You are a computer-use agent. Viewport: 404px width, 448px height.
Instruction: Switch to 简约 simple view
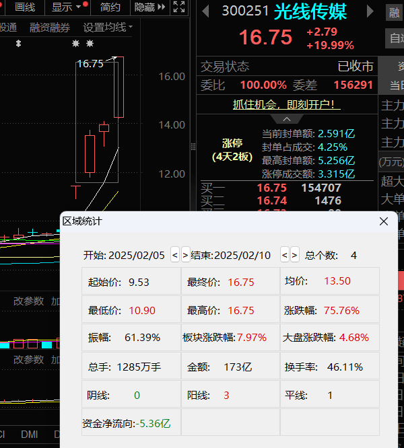coord(110,7)
